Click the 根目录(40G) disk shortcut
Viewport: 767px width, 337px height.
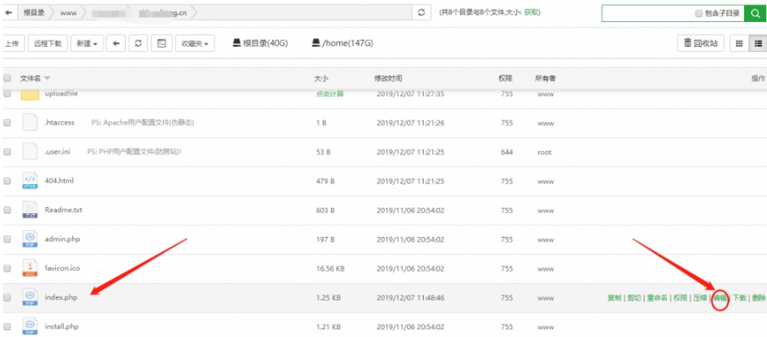pos(260,43)
